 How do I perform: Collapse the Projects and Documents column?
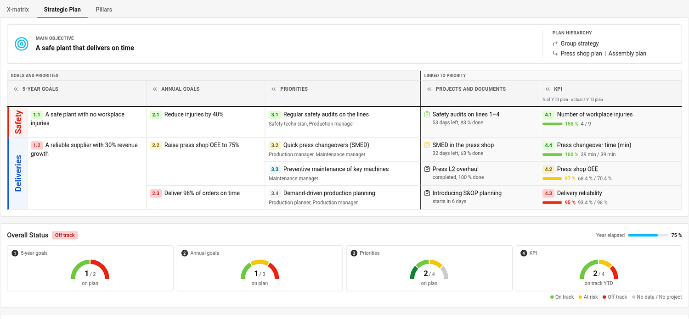pos(429,89)
